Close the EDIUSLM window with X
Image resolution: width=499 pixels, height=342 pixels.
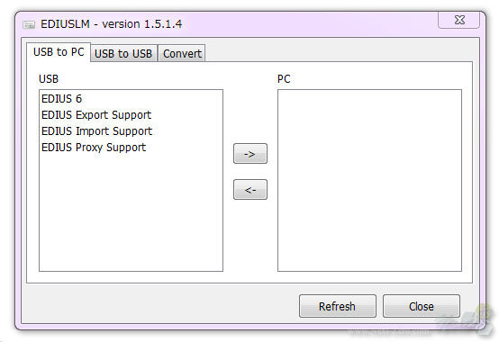click(458, 20)
